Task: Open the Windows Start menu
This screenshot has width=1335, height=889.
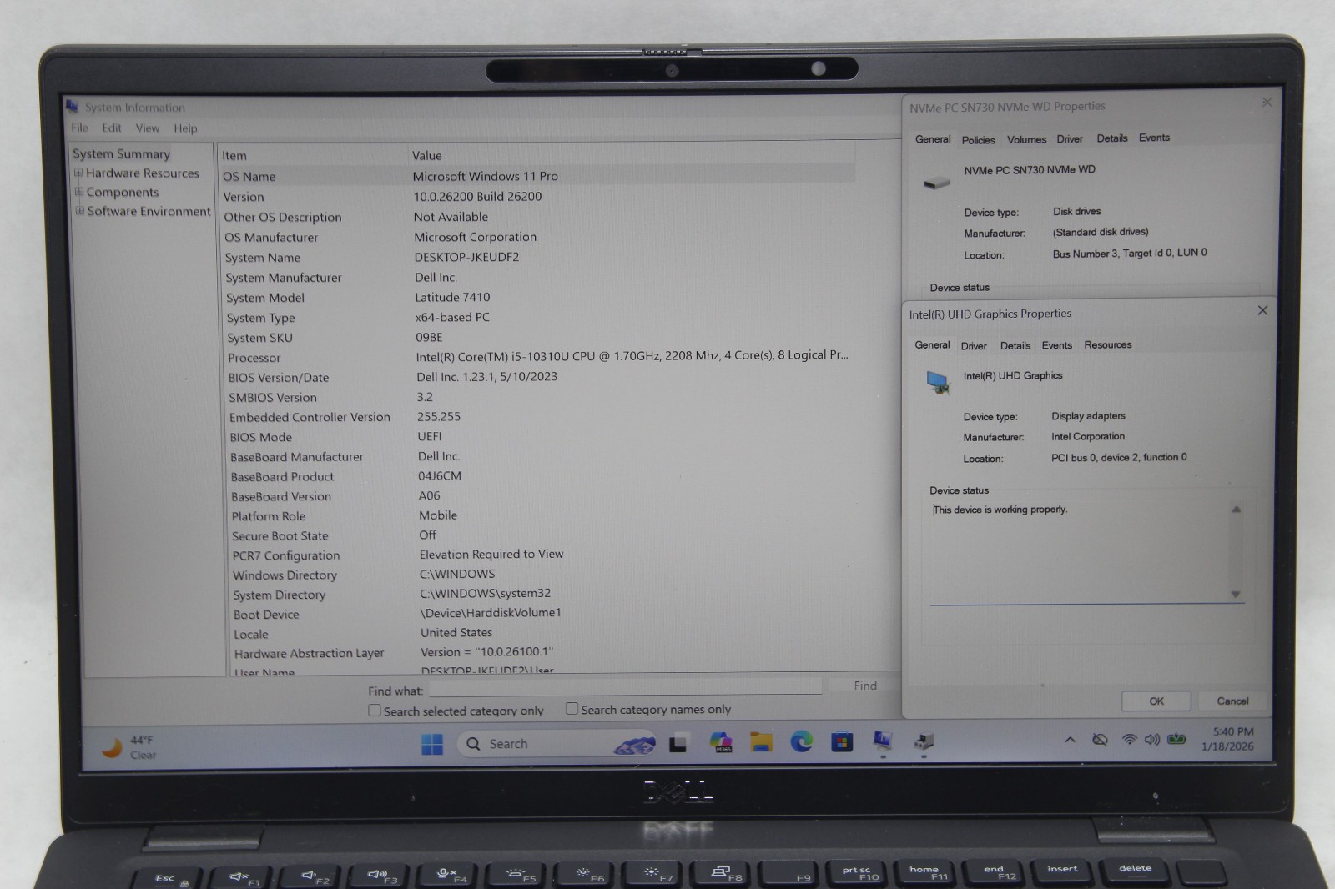Action: coord(432,744)
